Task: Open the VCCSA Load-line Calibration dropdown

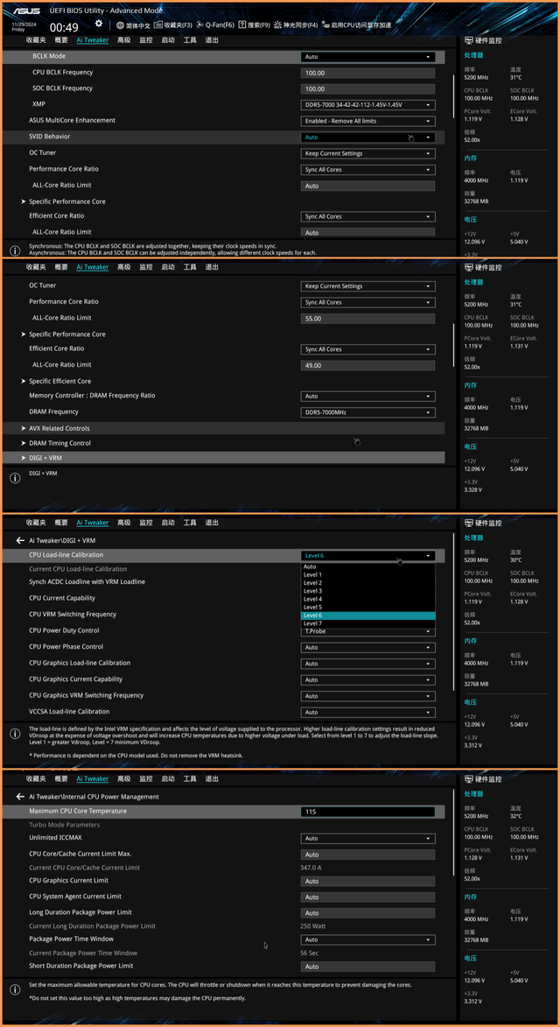Action: 367,713
